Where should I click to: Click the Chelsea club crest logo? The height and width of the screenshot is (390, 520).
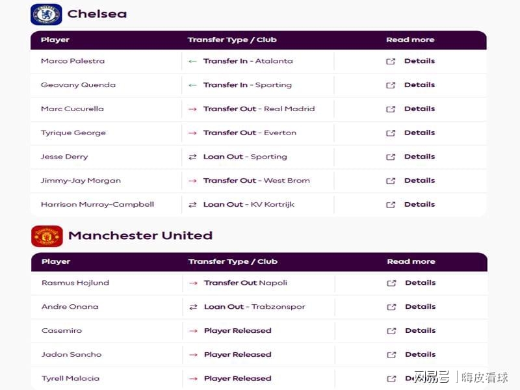pos(46,14)
